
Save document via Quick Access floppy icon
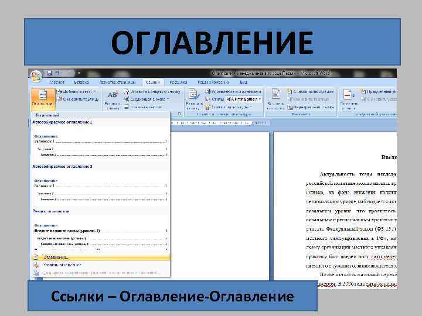click(x=49, y=73)
